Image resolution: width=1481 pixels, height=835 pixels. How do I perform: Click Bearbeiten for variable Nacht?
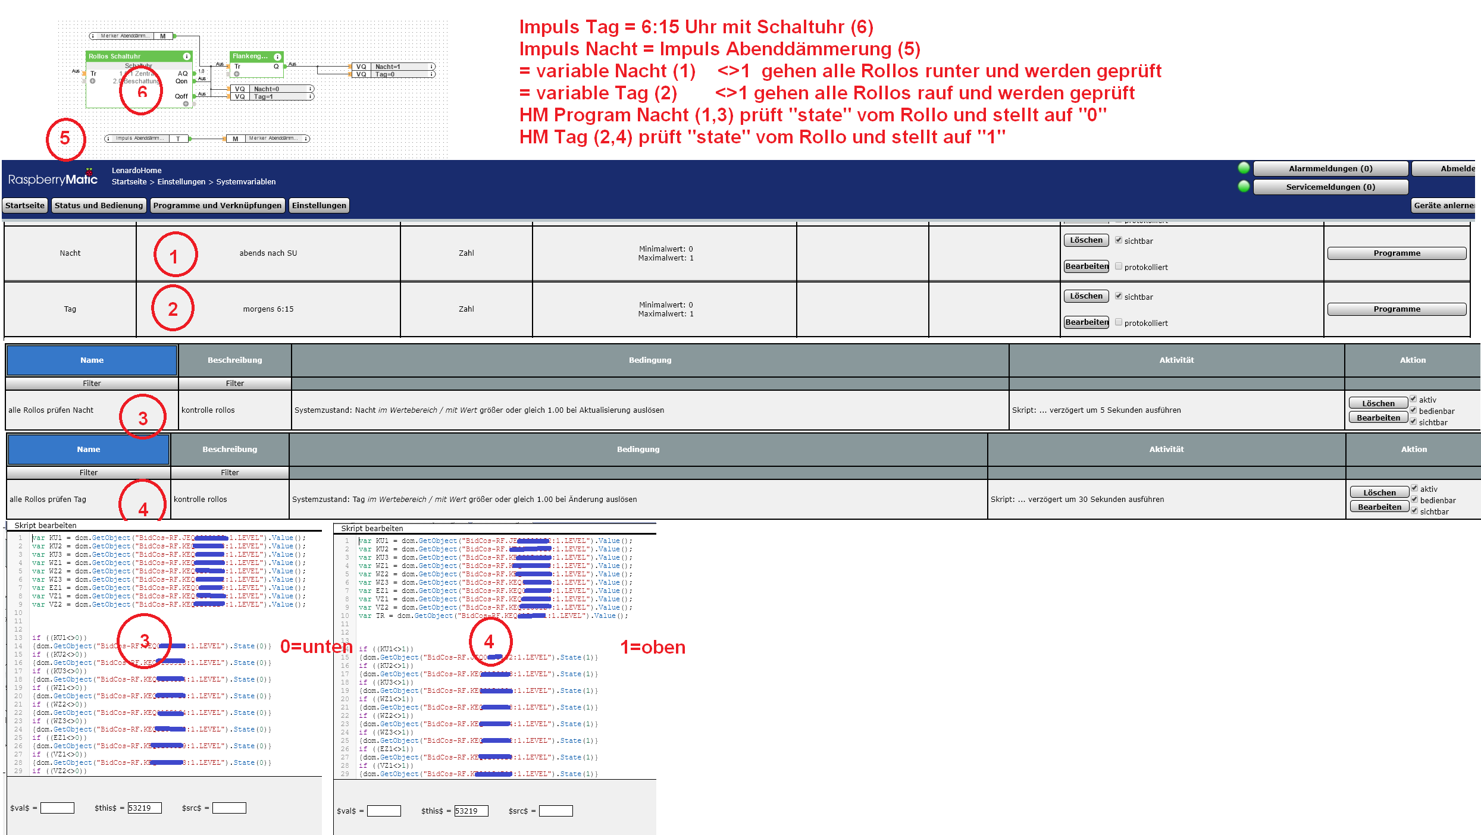(x=1087, y=266)
